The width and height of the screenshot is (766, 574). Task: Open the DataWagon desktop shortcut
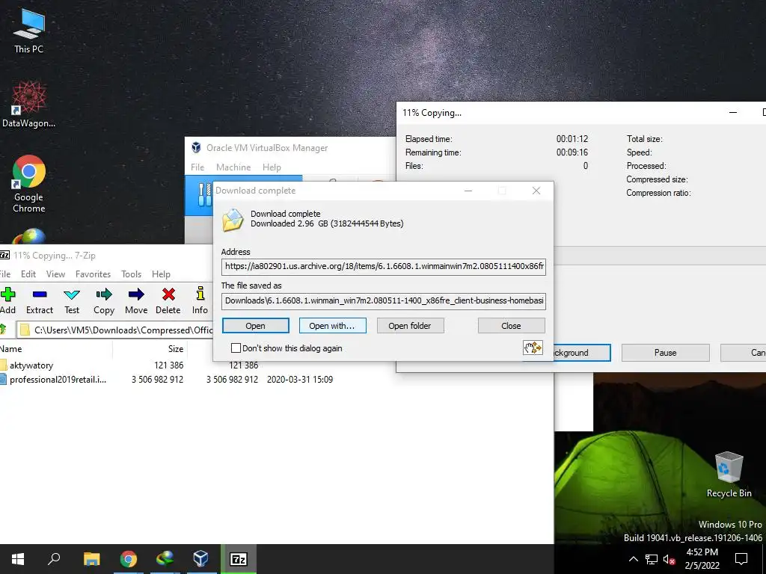pos(29,105)
